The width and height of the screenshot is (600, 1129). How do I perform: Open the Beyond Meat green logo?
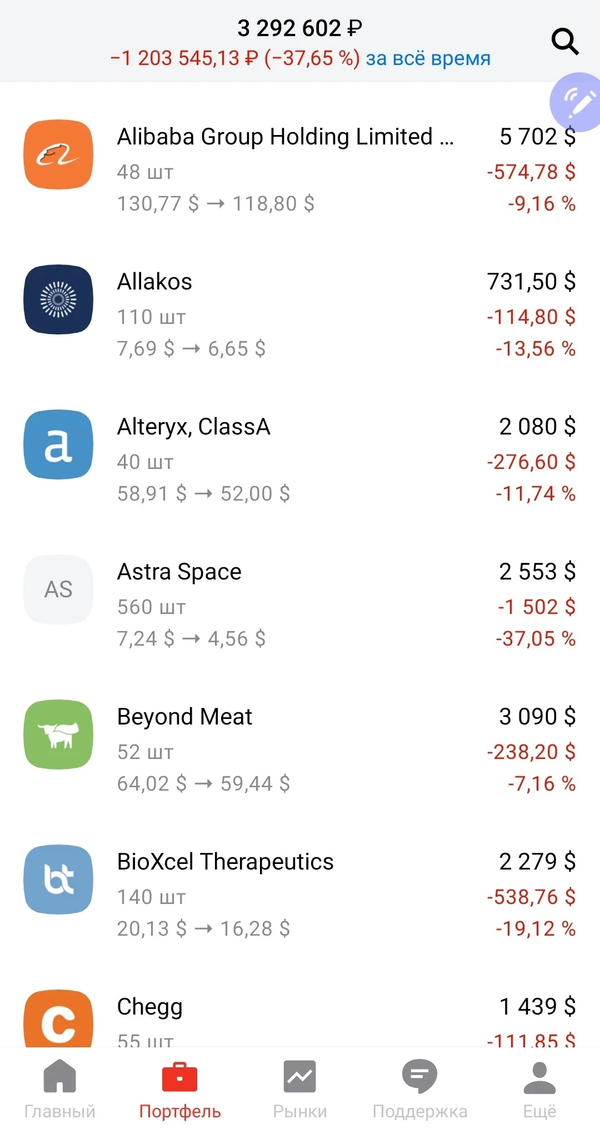[58, 735]
